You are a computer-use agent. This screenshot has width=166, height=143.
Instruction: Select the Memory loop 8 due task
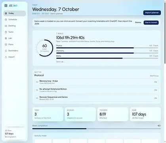97,82
